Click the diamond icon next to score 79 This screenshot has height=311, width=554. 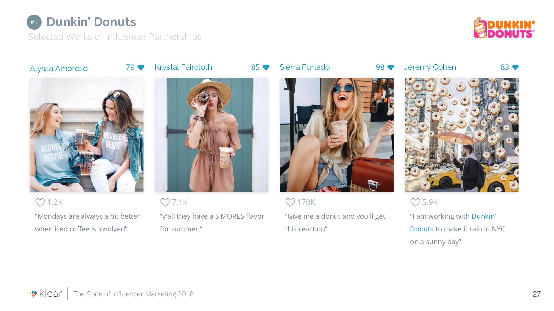coord(141,67)
